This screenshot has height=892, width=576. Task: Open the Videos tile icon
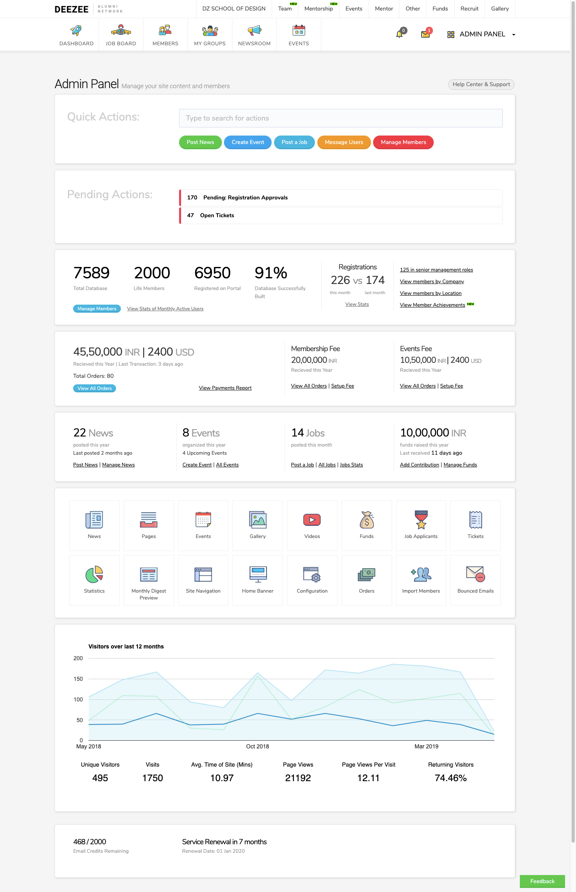click(x=312, y=525)
